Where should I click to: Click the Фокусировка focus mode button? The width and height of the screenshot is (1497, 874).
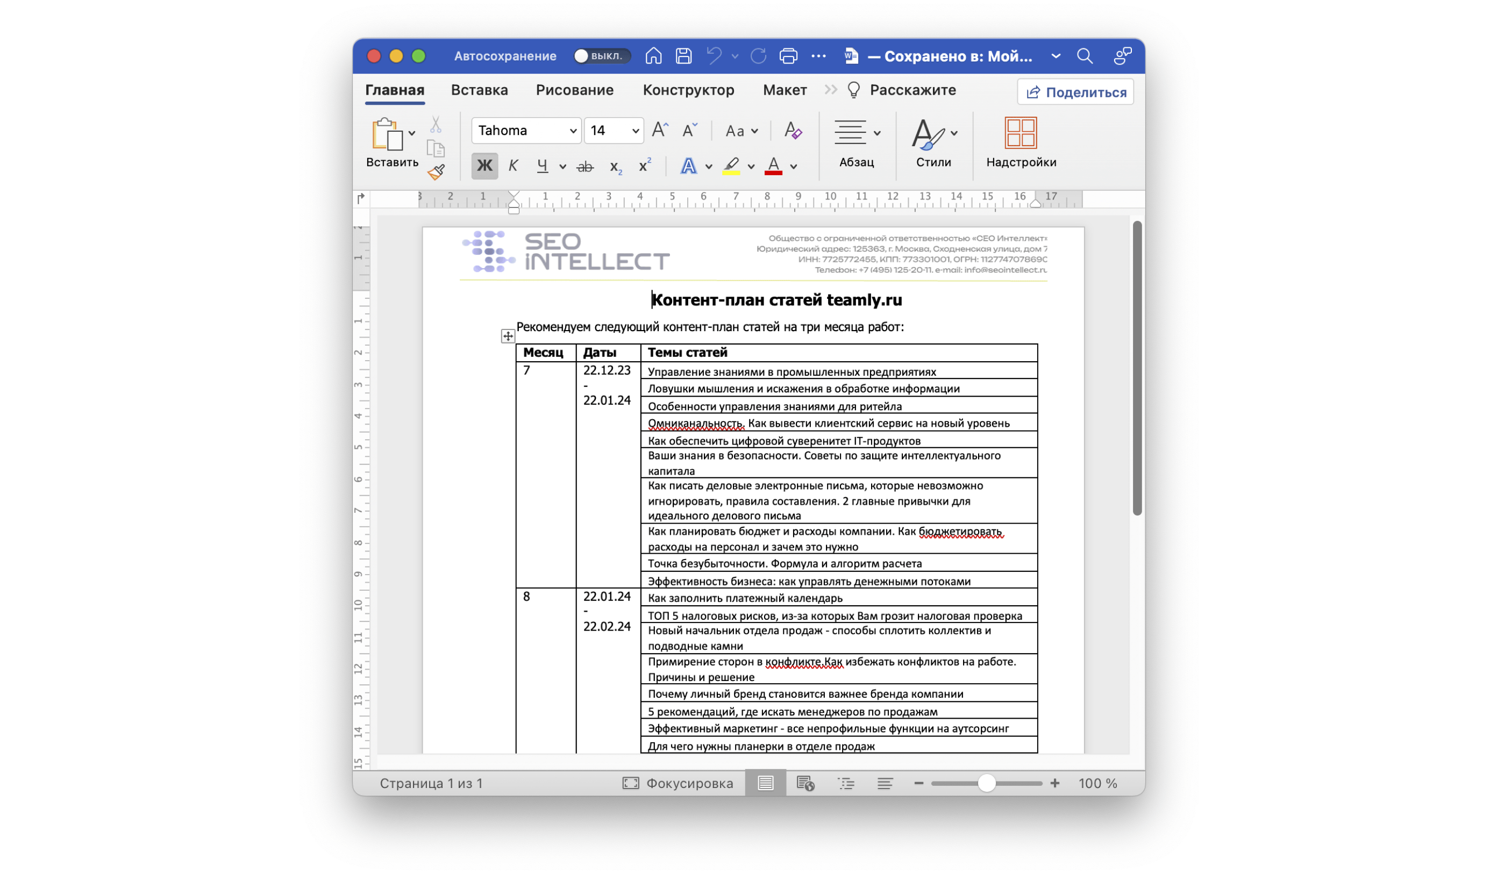[678, 783]
